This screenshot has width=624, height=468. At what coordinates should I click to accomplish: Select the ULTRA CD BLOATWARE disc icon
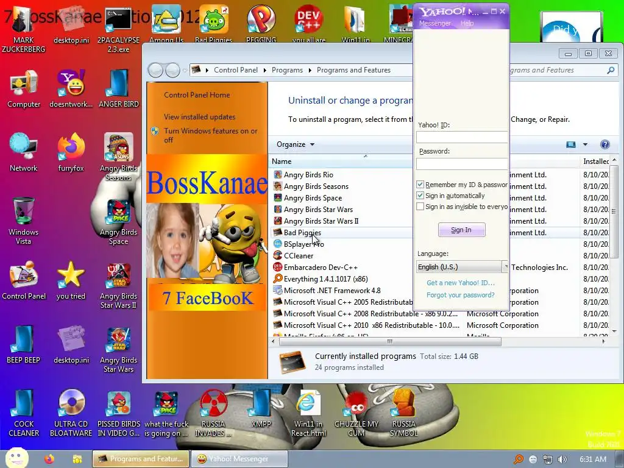pyautogui.click(x=71, y=413)
